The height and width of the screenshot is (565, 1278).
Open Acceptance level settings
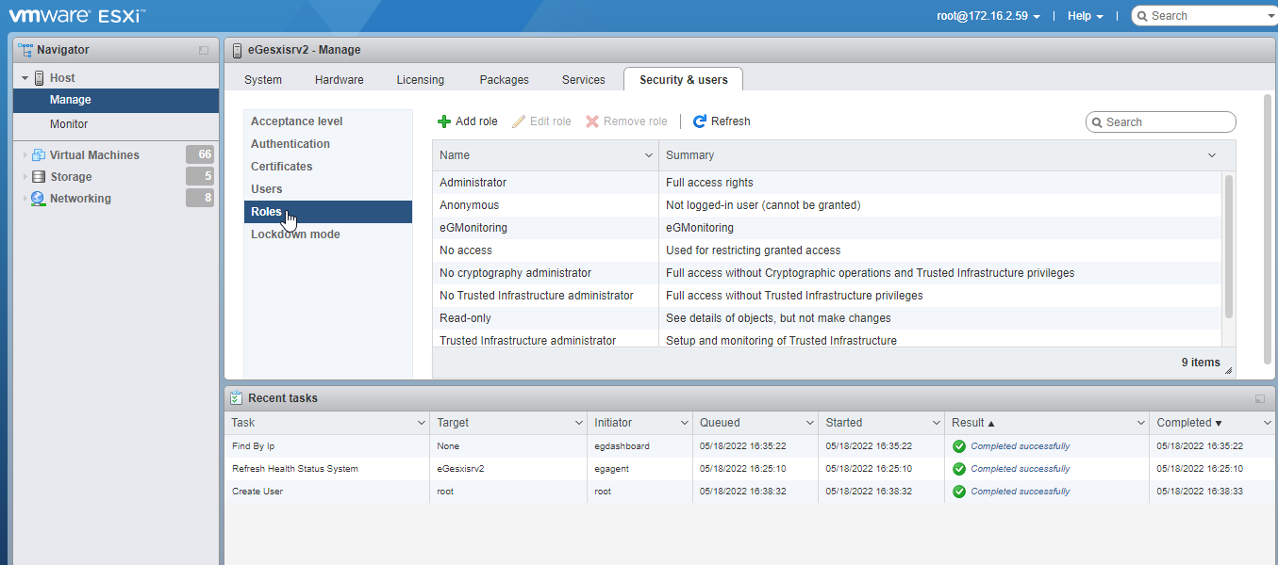pos(328,121)
